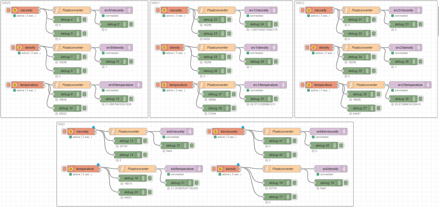Click the debug 40 list icon

point(288,155)
